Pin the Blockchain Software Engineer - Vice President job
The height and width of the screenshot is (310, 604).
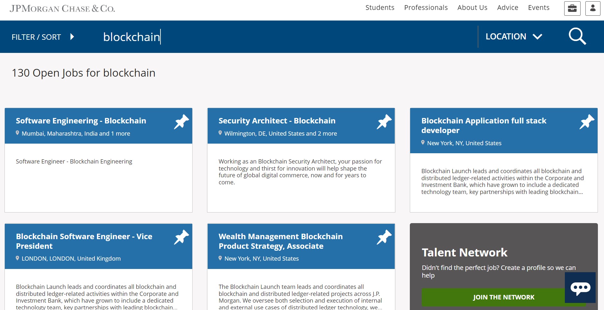181,238
